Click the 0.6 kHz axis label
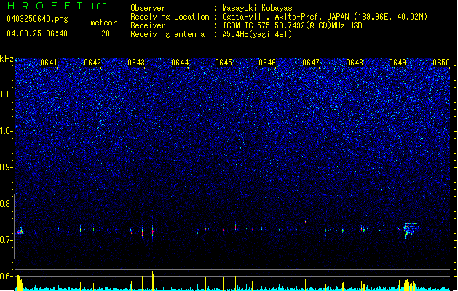This screenshot has height=291, width=458. (7, 276)
